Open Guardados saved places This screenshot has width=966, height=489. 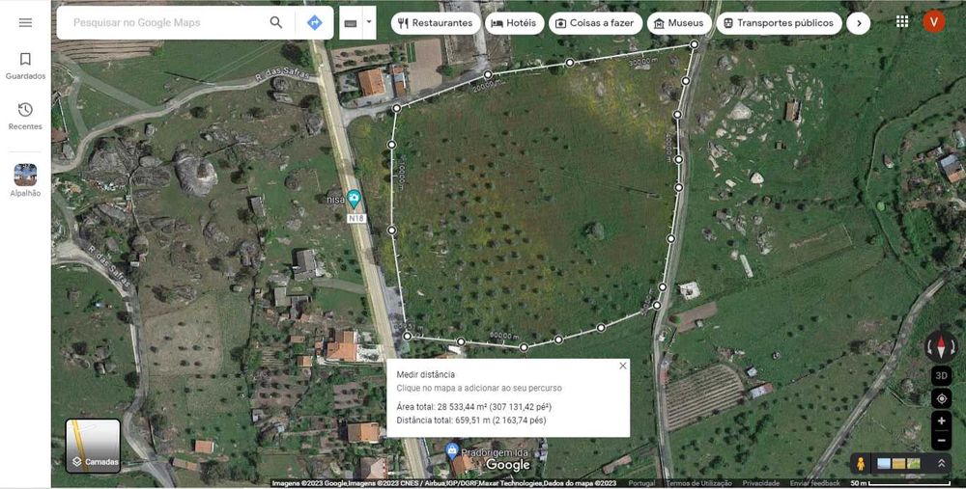(25, 66)
